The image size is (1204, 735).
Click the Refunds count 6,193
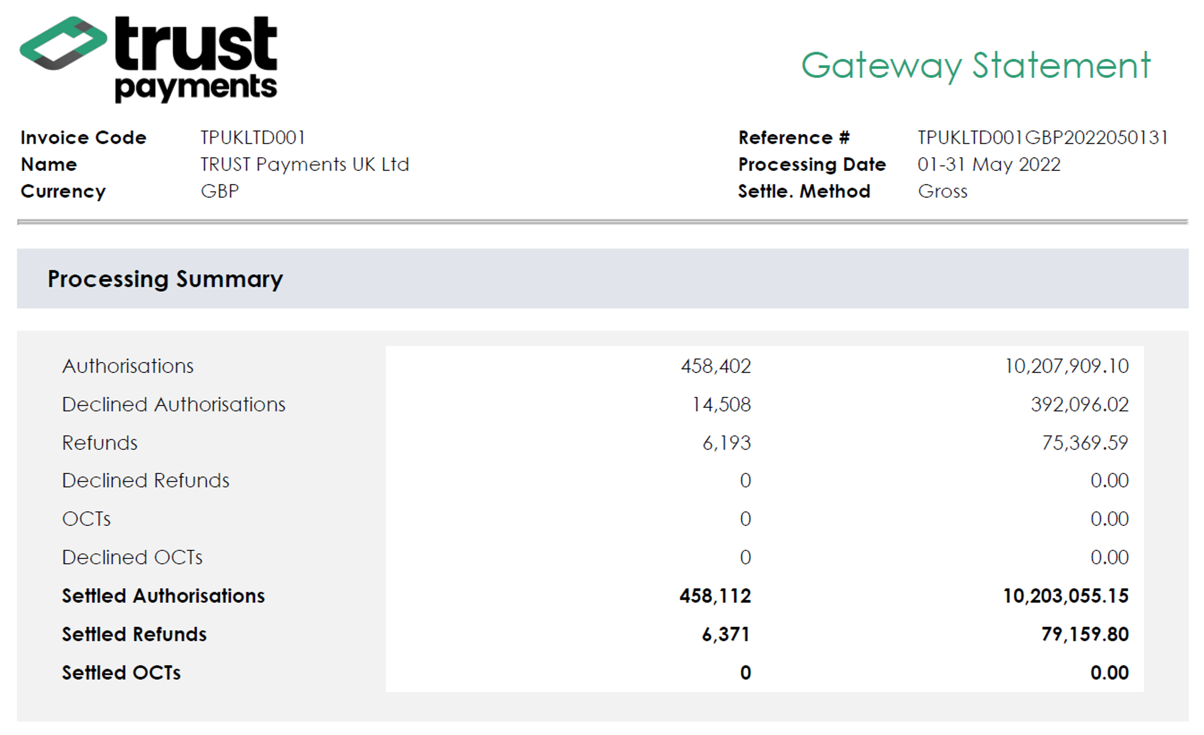pos(726,443)
